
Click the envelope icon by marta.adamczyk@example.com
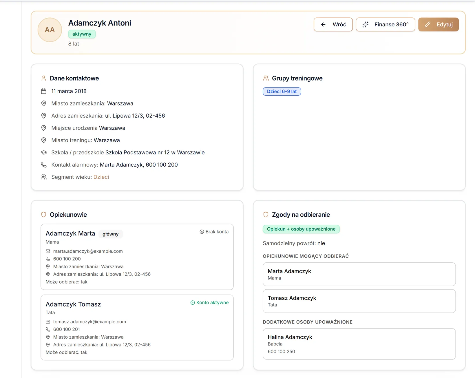point(48,251)
